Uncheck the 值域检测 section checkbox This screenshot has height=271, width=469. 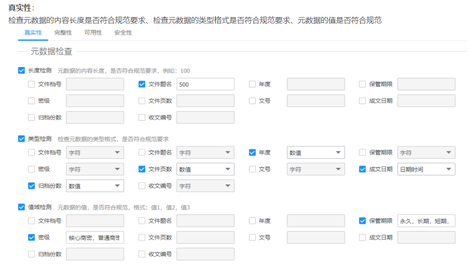21,207
